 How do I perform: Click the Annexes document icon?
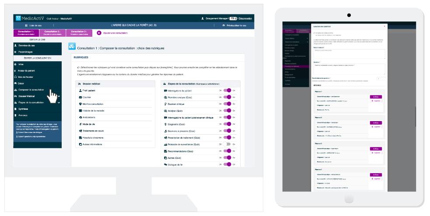pos(15,115)
